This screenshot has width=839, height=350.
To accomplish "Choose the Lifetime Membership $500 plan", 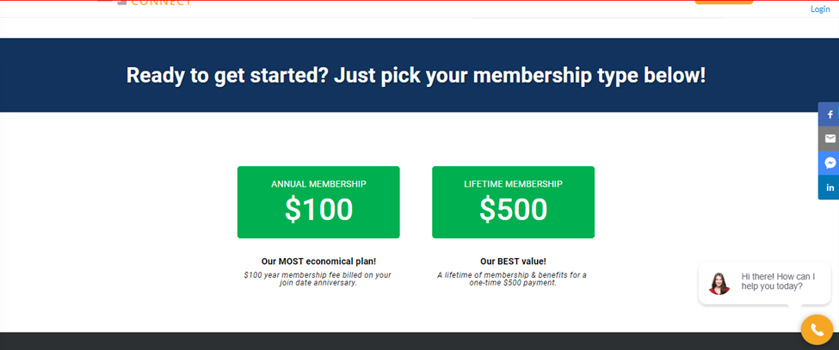I will [x=513, y=202].
